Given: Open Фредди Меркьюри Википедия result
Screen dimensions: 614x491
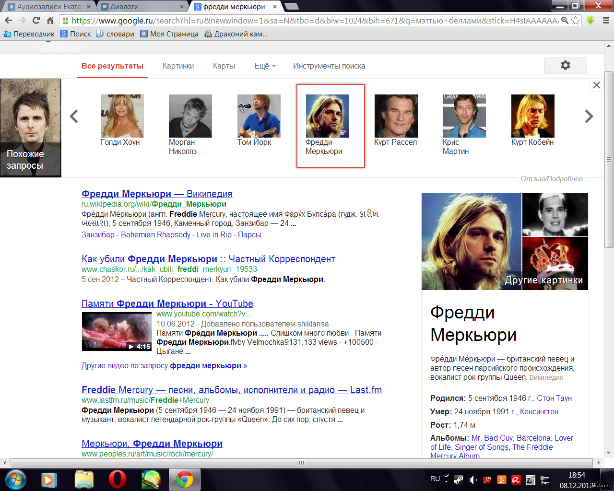Looking at the screenshot, I should (x=157, y=194).
